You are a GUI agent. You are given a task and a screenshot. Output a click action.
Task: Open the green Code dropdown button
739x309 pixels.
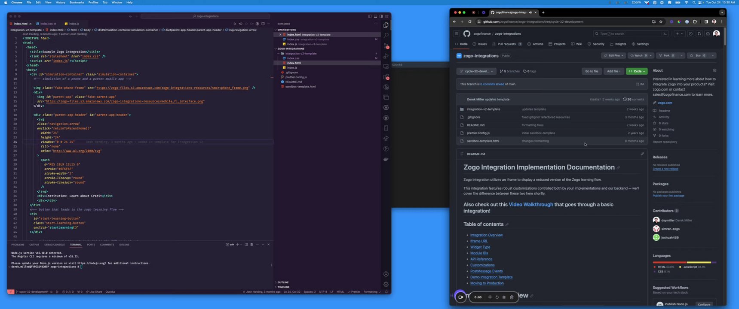637,71
